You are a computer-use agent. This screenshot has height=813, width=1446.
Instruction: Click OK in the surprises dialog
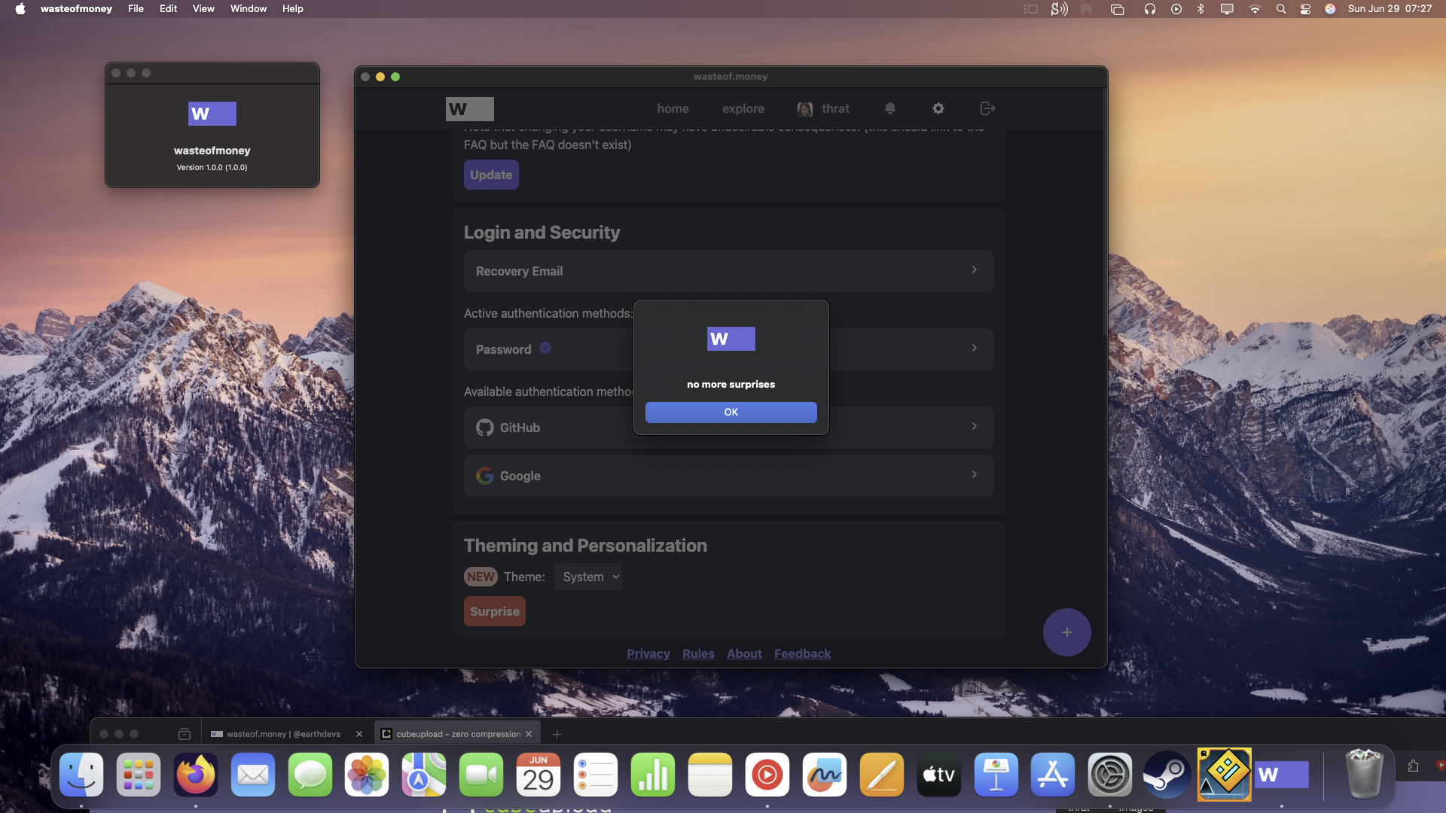pos(731,413)
